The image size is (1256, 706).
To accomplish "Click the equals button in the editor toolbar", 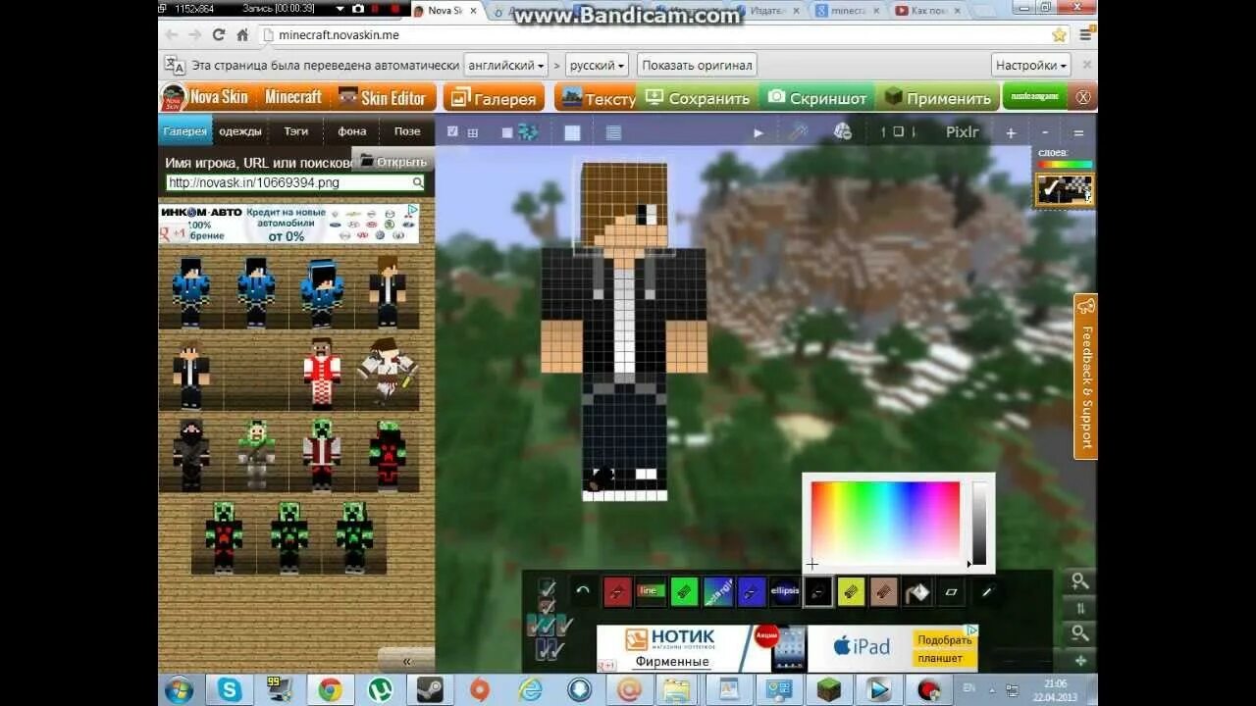I will [x=1078, y=132].
